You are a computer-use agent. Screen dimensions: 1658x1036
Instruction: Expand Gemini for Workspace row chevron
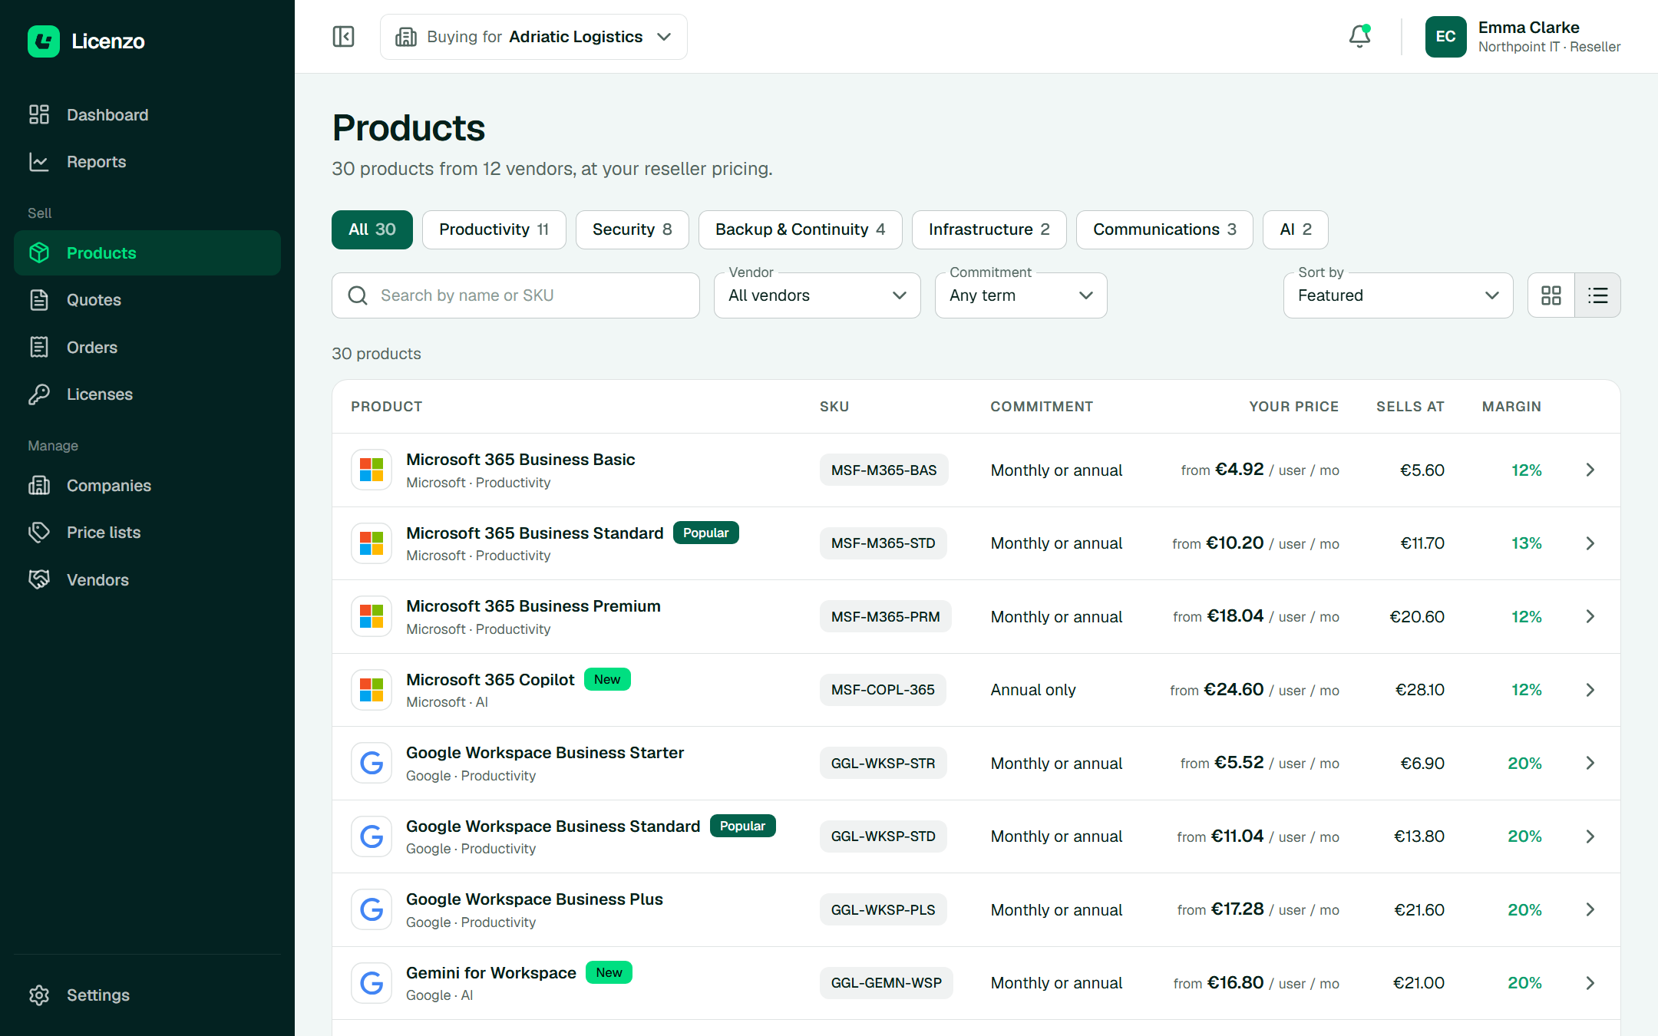[x=1590, y=983]
